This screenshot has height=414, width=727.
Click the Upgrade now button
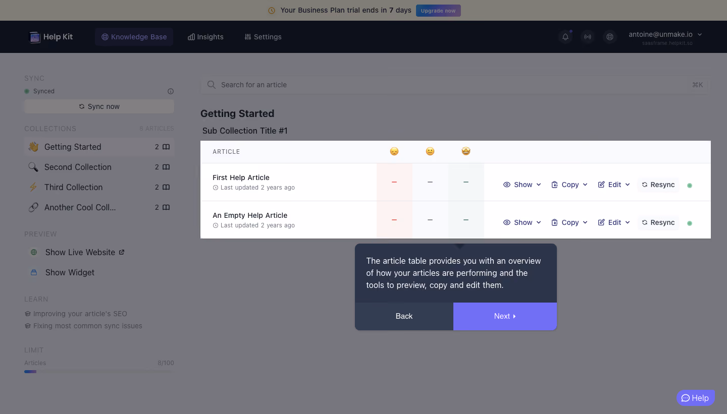coord(438,11)
